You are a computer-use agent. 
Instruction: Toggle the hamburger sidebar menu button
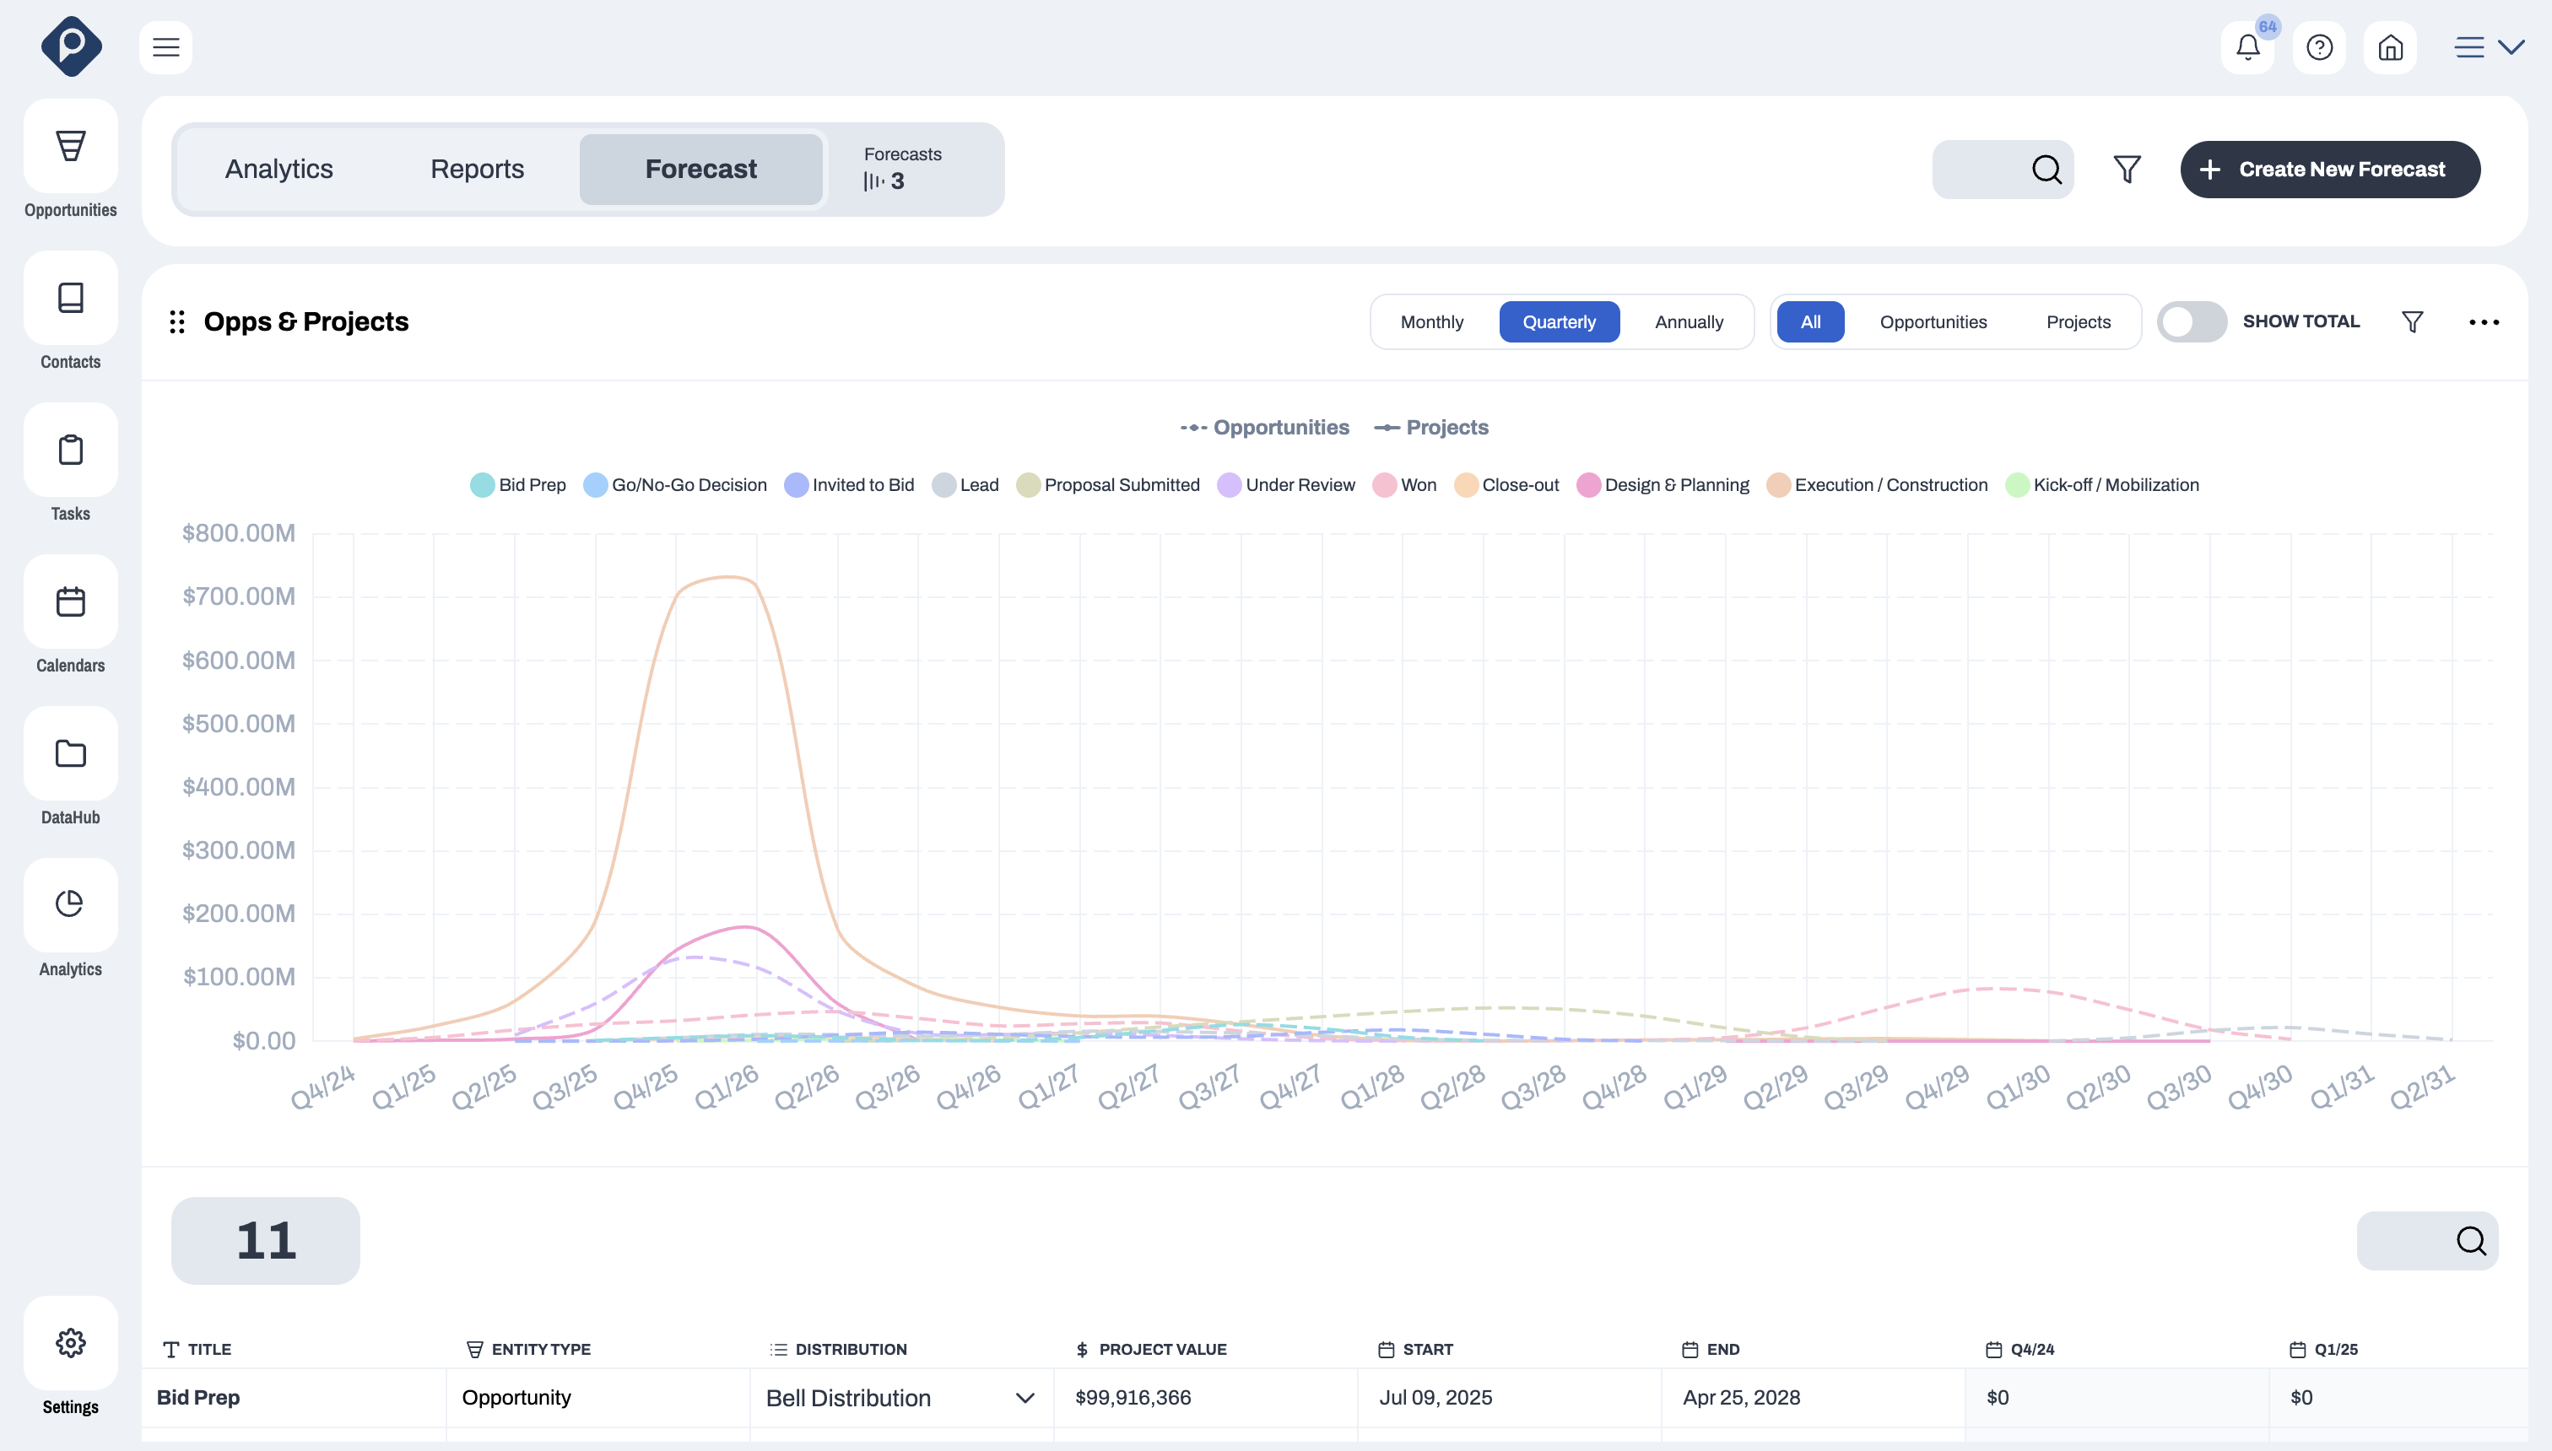[x=165, y=47]
